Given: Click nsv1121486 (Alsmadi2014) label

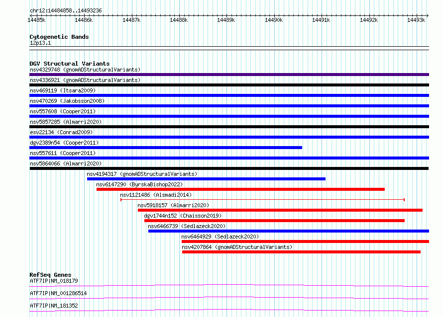Looking at the screenshot, I should 156,195.
